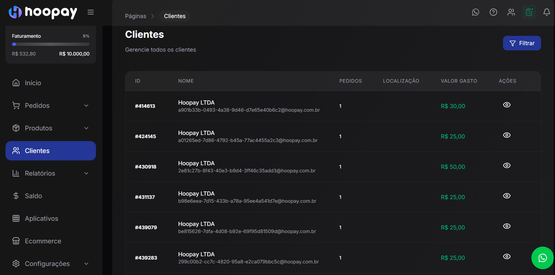Screen dimensions: 555x275
Task: View details of client #424145 via eye icon
Action: [x=507, y=135]
